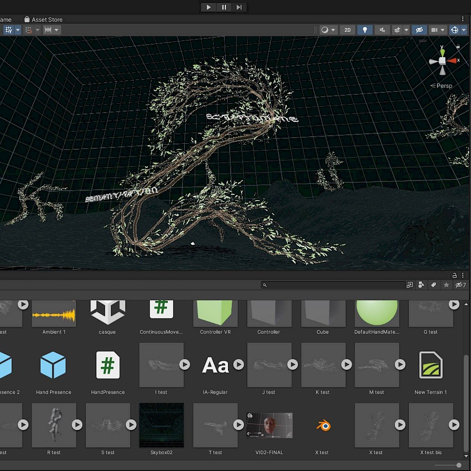
Task: Click the Project window lock icon
Action: (455, 275)
